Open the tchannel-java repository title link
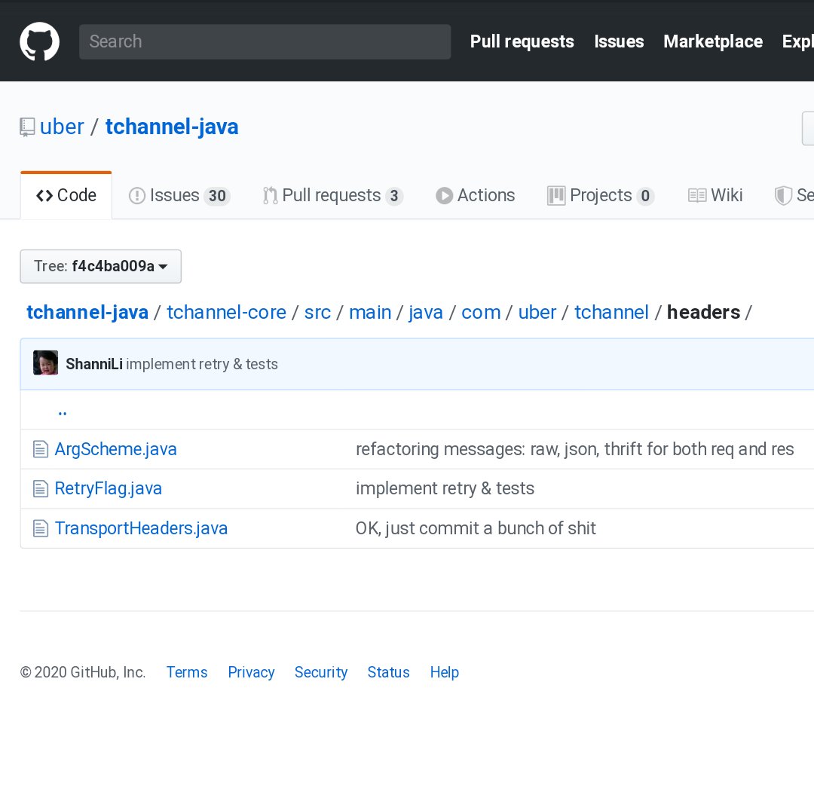Viewport: 814px width, 789px height. [x=172, y=127]
